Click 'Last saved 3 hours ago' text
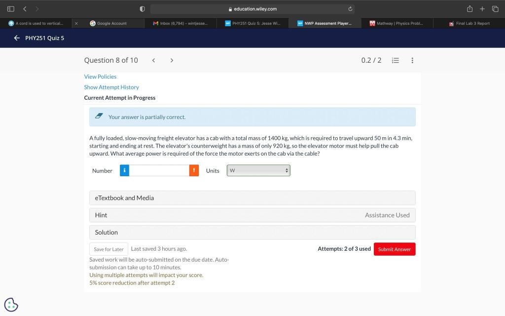The image size is (505, 316). click(x=159, y=249)
